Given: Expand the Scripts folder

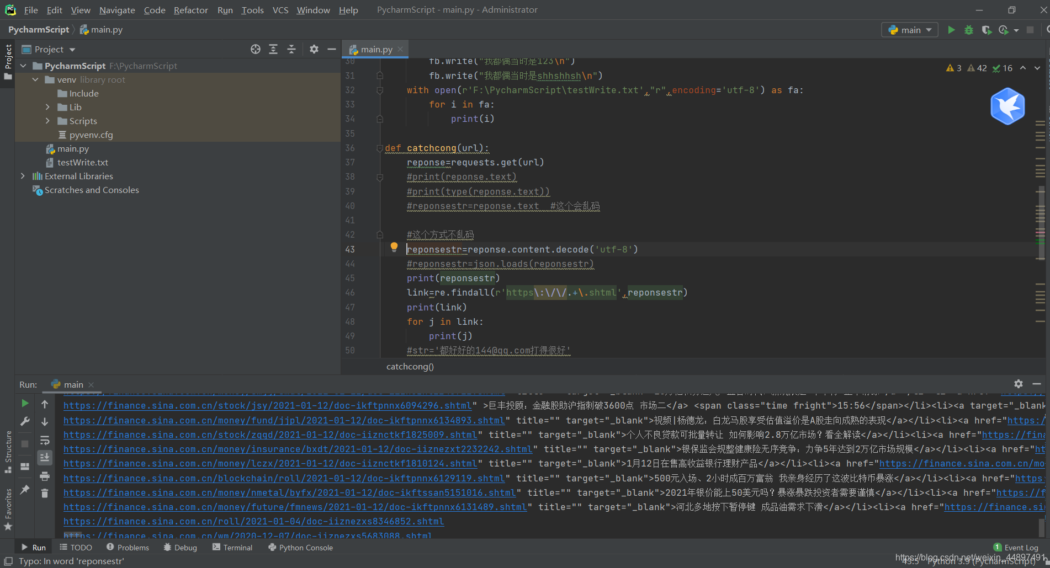Looking at the screenshot, I should (x=47, y=121).
